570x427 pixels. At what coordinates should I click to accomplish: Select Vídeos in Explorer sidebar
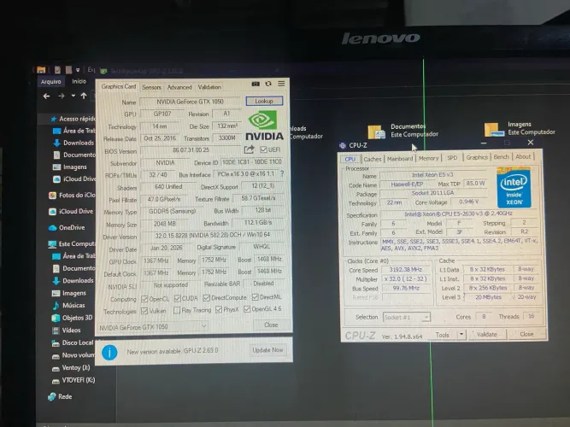click(67, 330)
